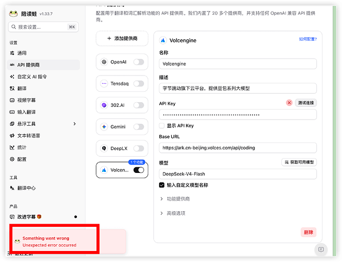Open 文本转语音 settings

[x=43, y=136]
